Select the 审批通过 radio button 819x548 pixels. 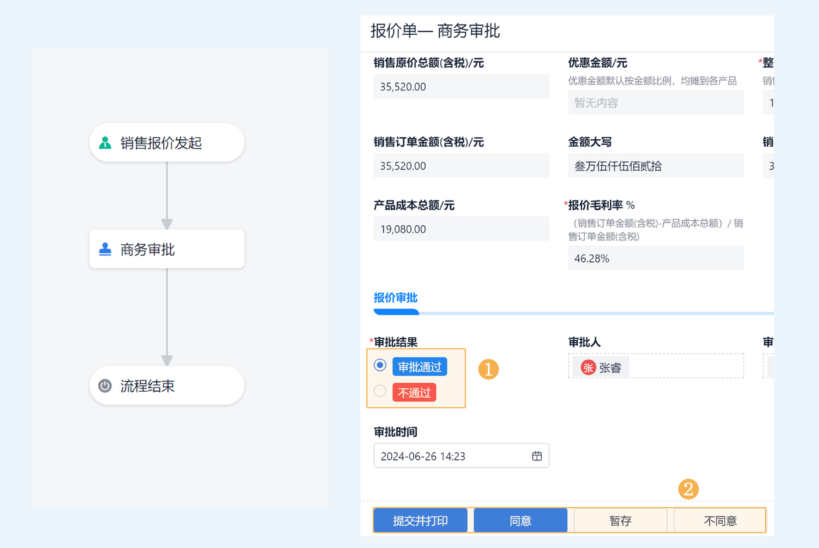[380, 365]
